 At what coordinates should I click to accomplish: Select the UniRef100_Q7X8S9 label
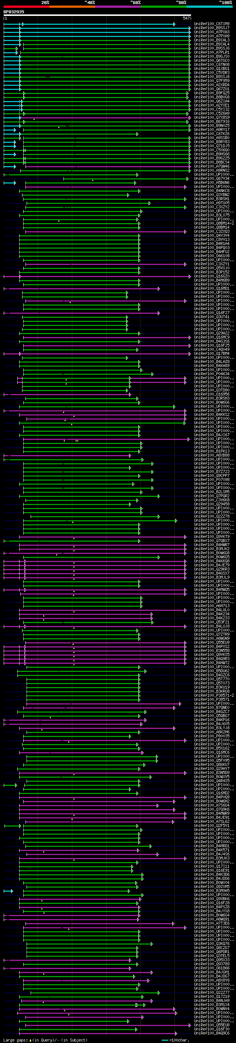(x=212, y=117)
